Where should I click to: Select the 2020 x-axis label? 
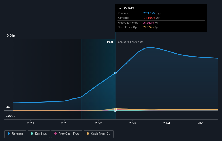(30, 123)
